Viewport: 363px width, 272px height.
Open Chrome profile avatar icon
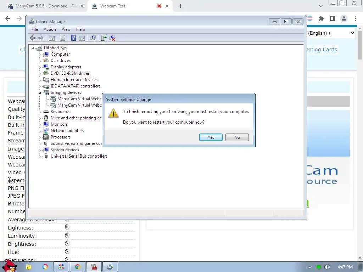[344, 18]
